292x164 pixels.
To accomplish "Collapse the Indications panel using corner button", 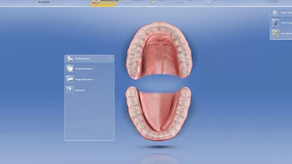I will point(110,59).
